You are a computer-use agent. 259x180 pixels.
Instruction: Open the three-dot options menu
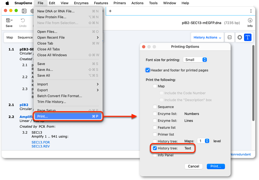tap(251, 11)
